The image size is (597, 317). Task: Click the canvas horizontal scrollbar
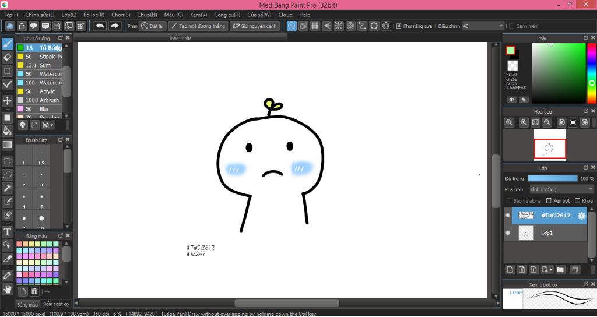point(287,303)
